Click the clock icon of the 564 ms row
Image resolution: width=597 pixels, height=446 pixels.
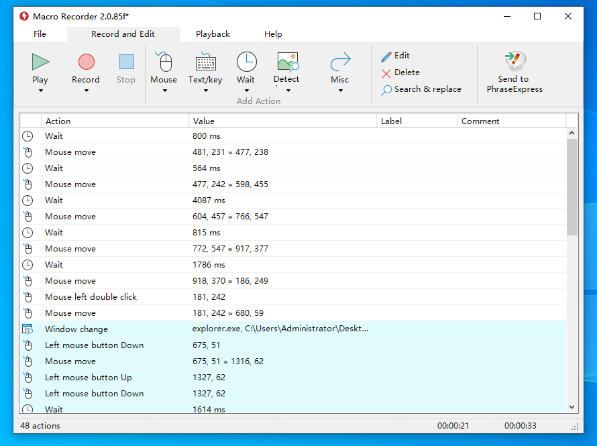pyautogui.click(x=28, y=168)
